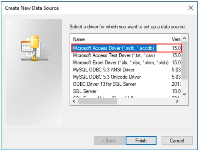Click the vertical scrollbar down arrow
Viewport: 199px width, 151px height.
(184, 94)
